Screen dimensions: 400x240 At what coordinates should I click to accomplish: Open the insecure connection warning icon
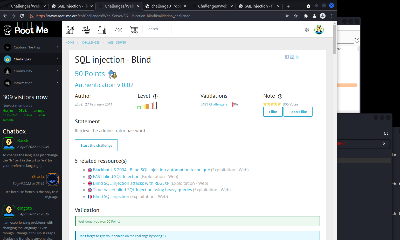tap(32, 16)
